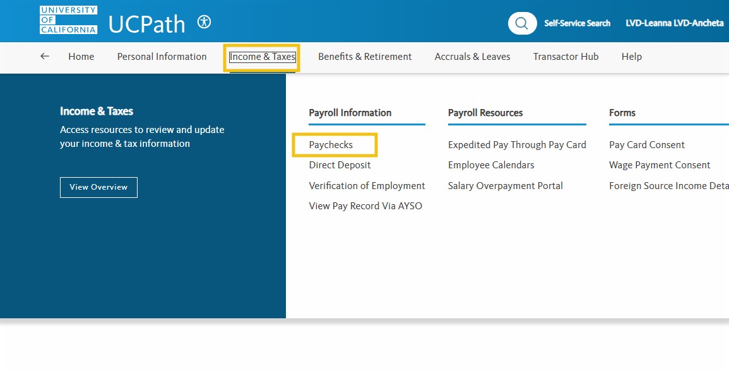Open Expedited Pay Through Pay Card
729x375 pixels.
[517, 145]
